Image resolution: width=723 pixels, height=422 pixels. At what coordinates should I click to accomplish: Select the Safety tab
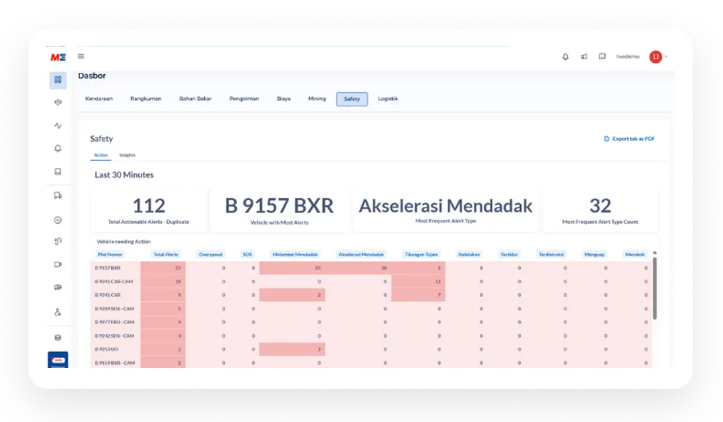tap(352, 99)
